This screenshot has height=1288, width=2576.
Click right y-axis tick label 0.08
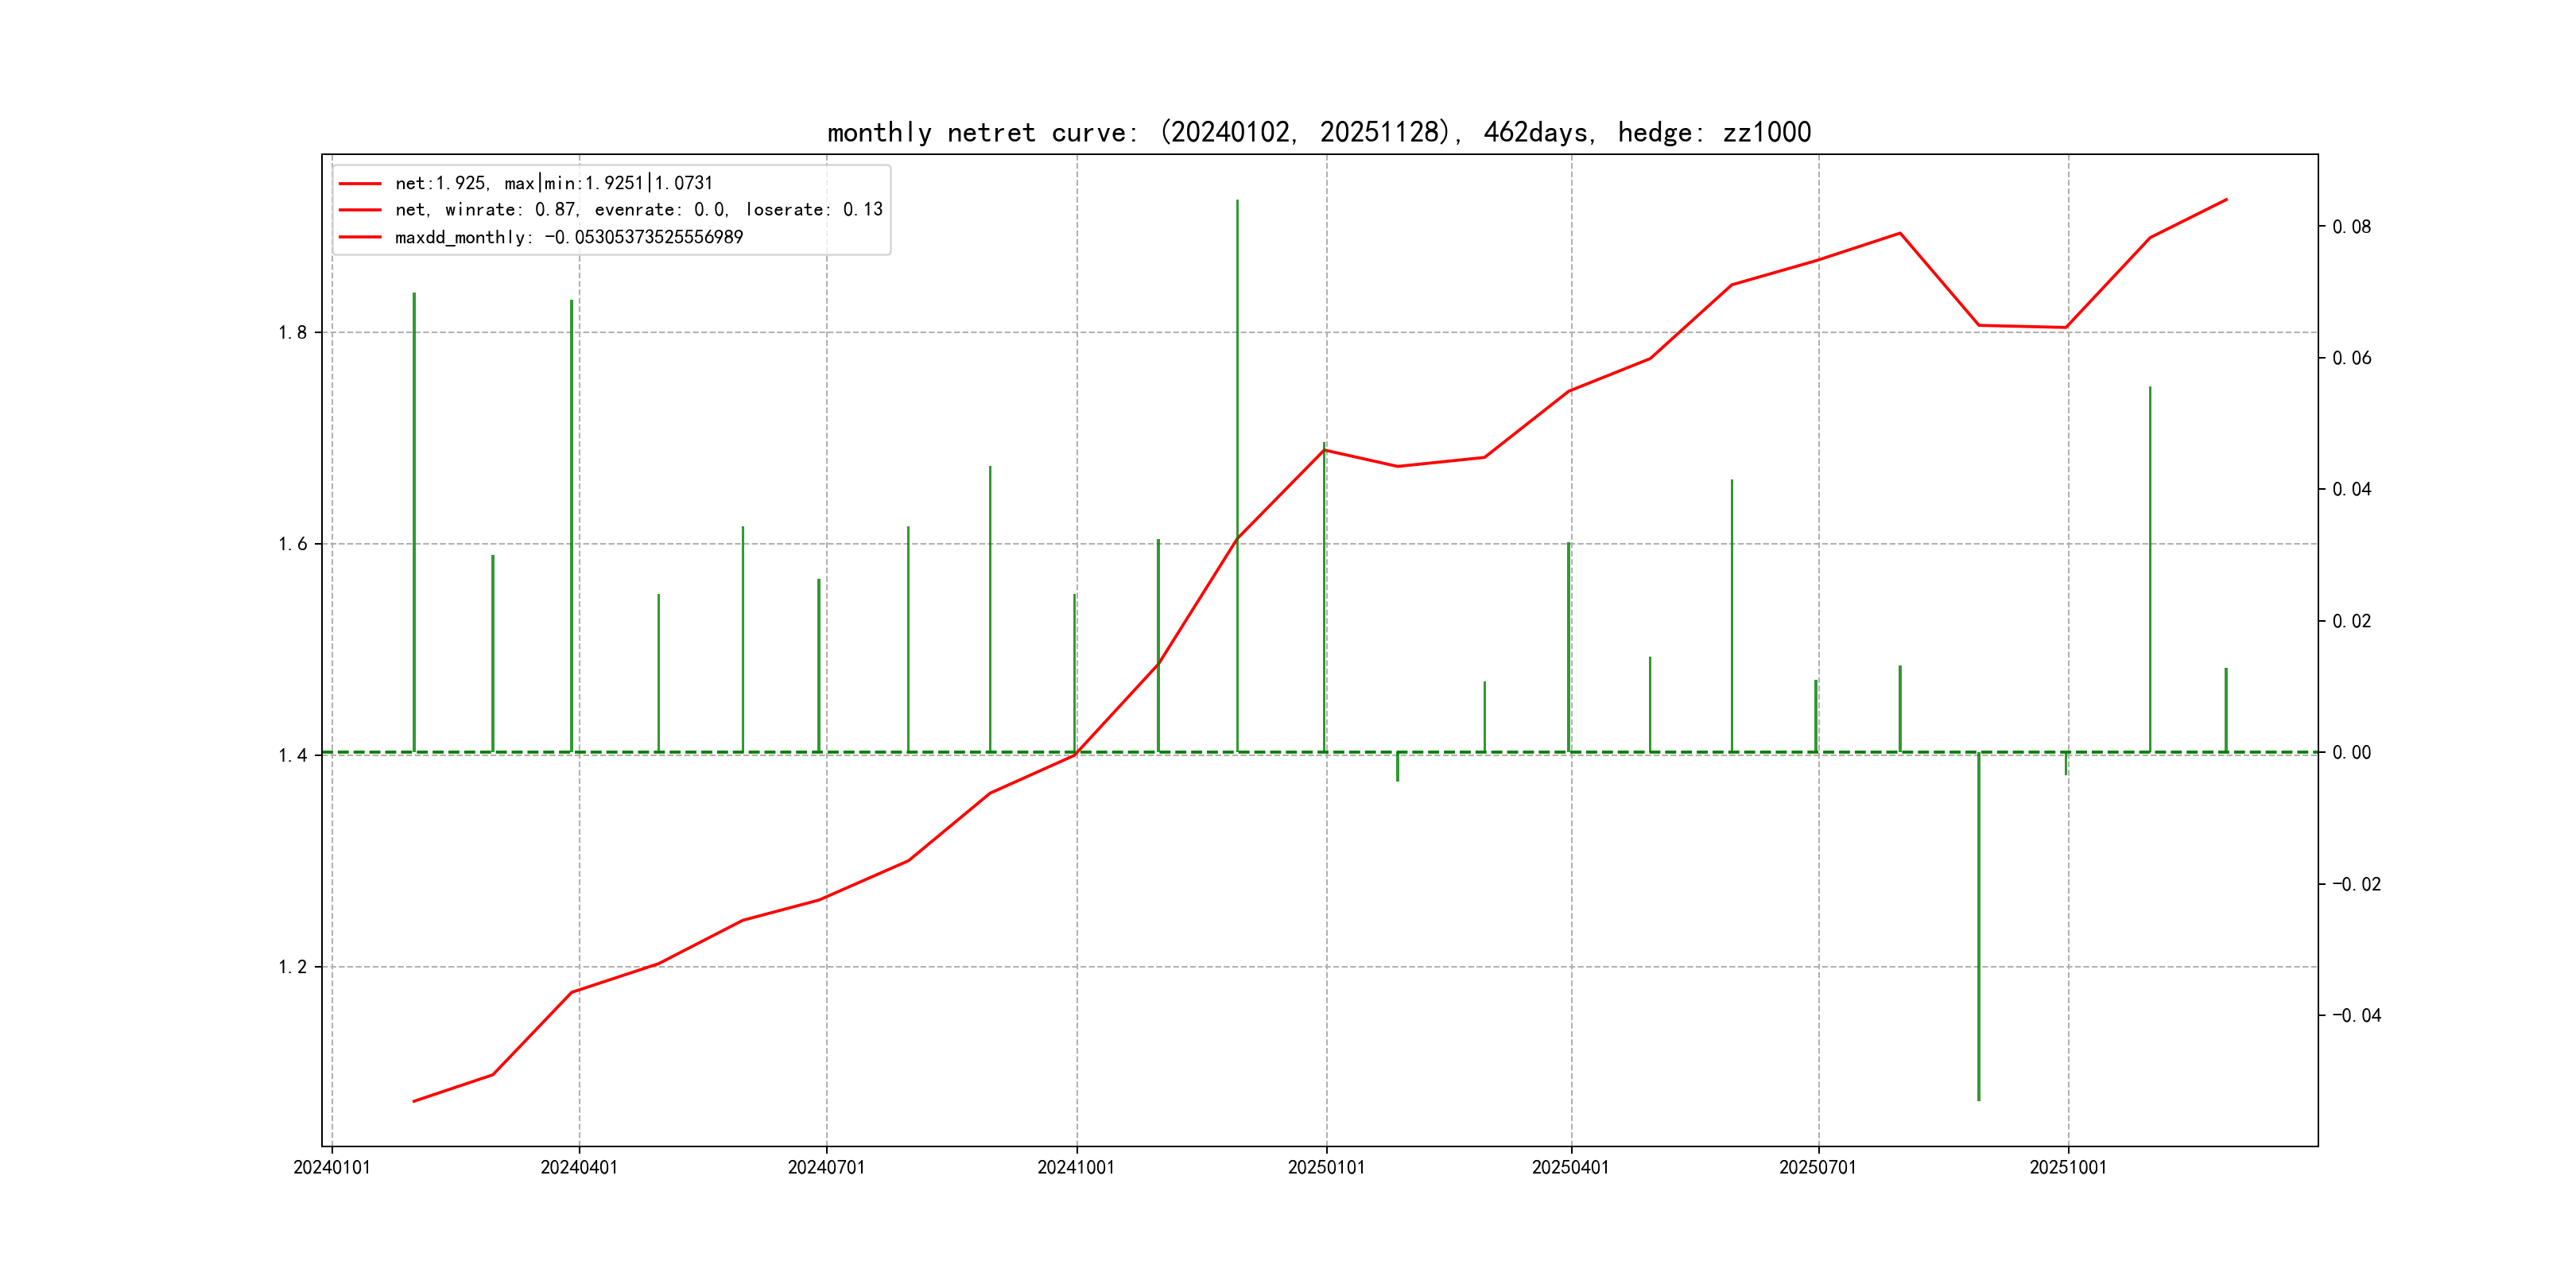pyautogui.click(x=2351, y=227)
